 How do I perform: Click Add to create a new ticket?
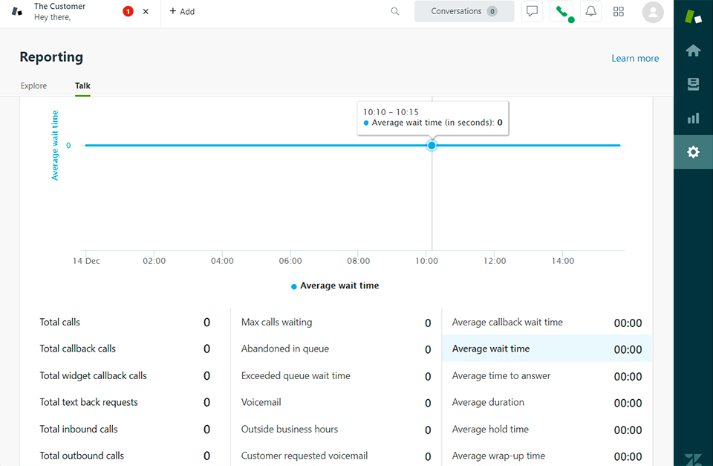click(182, 11)
